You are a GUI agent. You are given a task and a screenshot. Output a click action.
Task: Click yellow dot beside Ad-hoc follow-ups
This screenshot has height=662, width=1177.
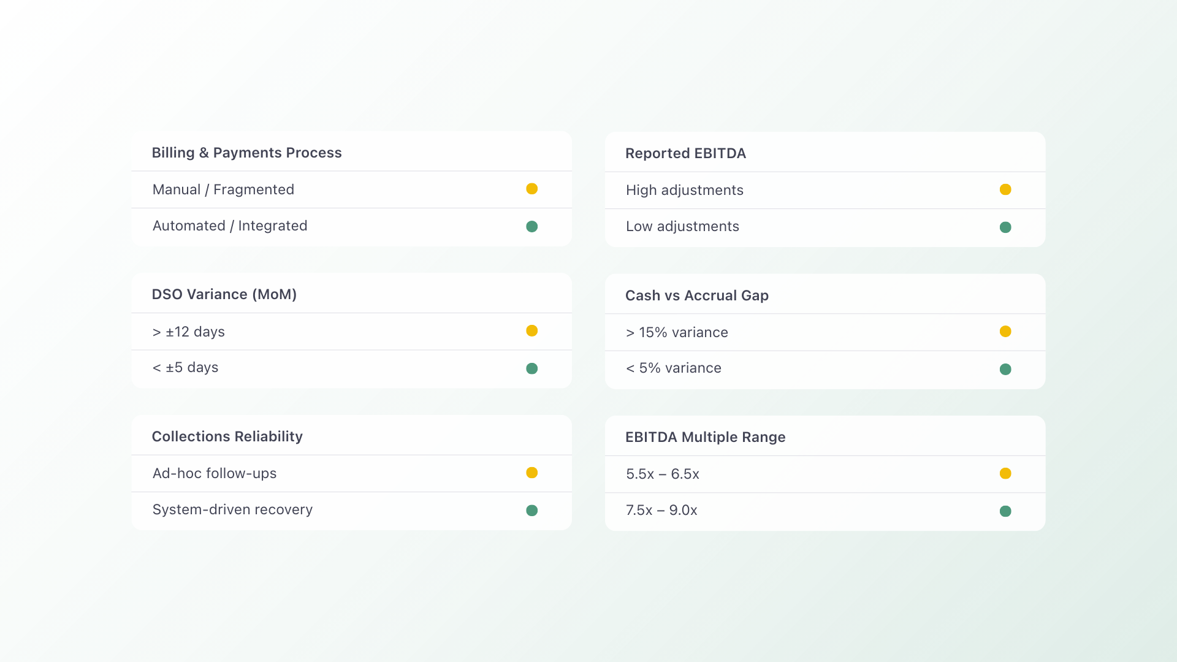pyautogui.click(x=532, y=473)
